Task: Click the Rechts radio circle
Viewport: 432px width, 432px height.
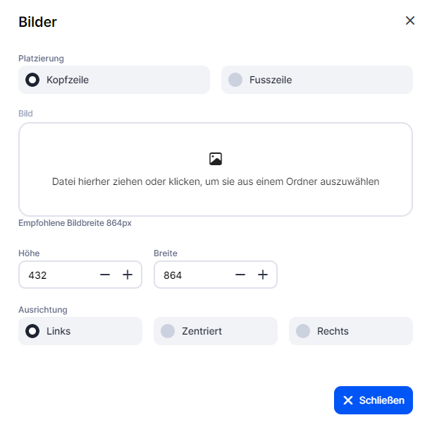Action: pyautogui.click(x=303, y=331)
